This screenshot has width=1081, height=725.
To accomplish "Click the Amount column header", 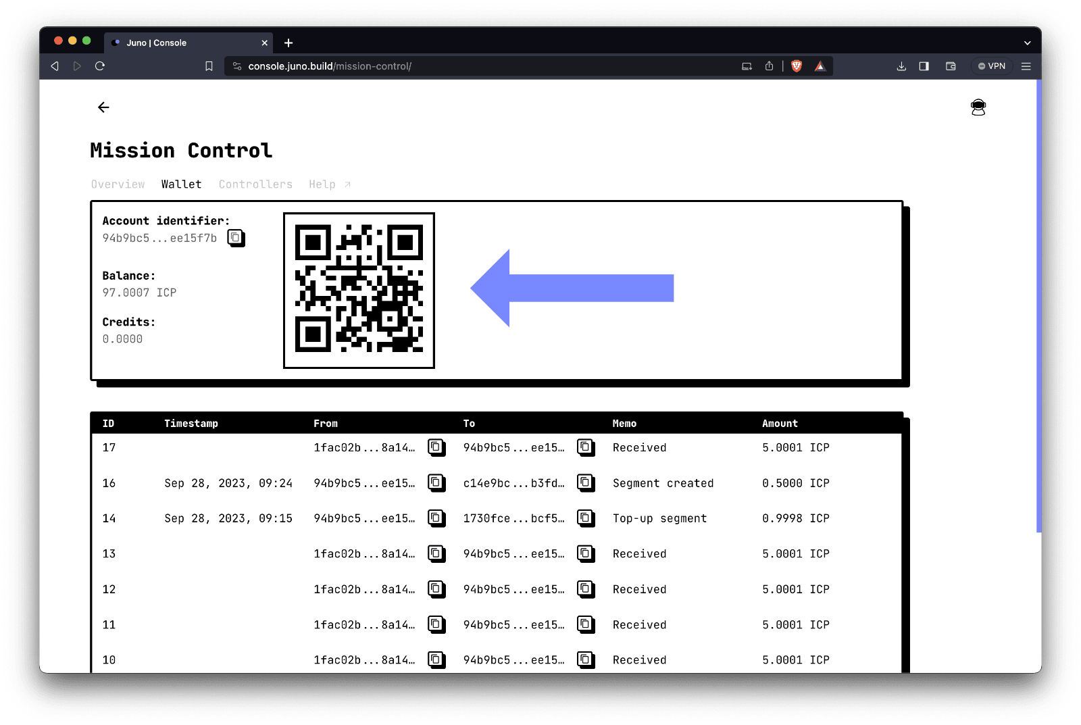I will pyautogui.click(x=780, y=424).
